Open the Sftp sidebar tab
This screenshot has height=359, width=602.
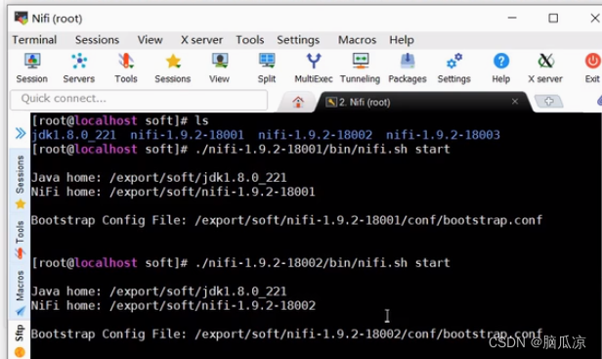pyautogui.click(x=20, y=340)
